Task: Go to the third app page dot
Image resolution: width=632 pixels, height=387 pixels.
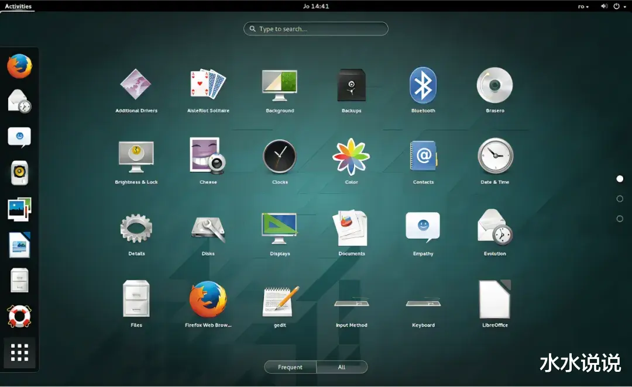Action: pos(620,219)
